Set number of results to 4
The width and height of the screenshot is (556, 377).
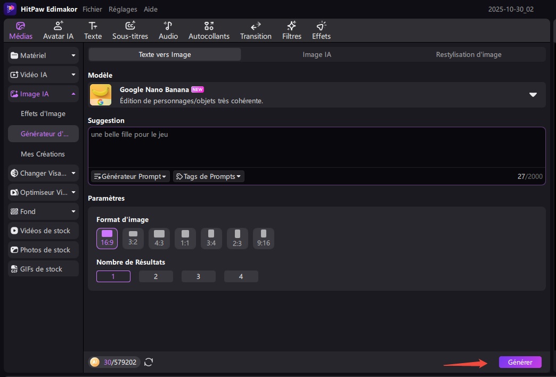click(x=241, y=276)
